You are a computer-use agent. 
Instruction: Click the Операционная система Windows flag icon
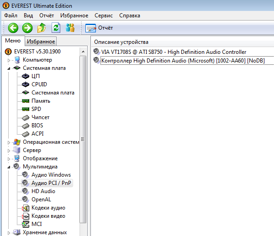point(17,142)
